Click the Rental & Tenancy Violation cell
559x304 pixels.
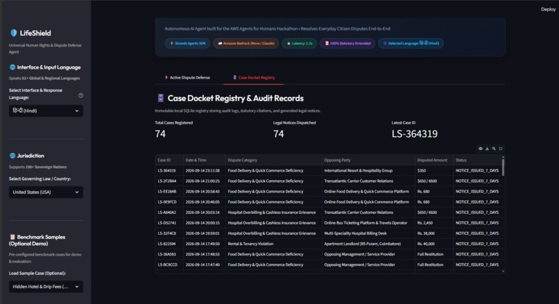pyautogui.click(x=273, y=244)
